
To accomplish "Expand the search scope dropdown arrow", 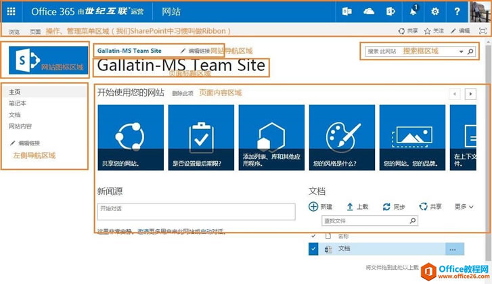I will pyautogui.click(x=462, y=51).
